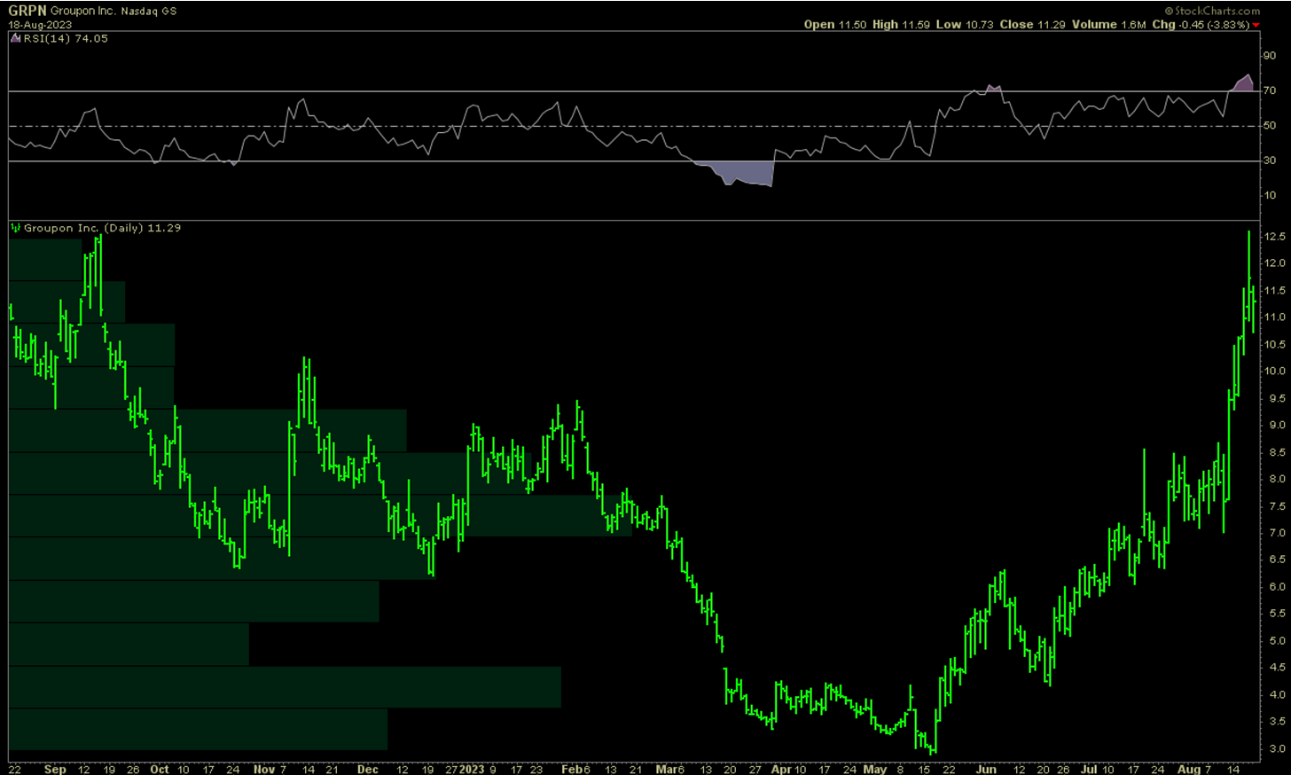1291x775 pixels.
Task: Click the Close 11.29 value in the header
Action: coord(1032,25)
